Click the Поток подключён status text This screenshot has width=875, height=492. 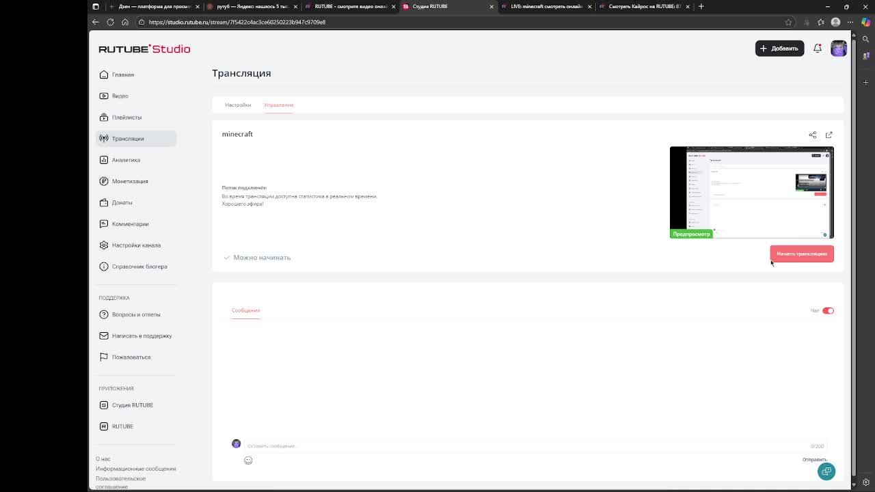(x=244, y=188)
